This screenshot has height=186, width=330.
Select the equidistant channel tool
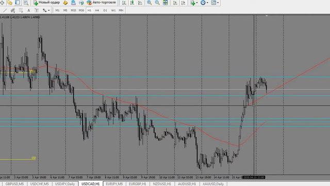point(12,10)
